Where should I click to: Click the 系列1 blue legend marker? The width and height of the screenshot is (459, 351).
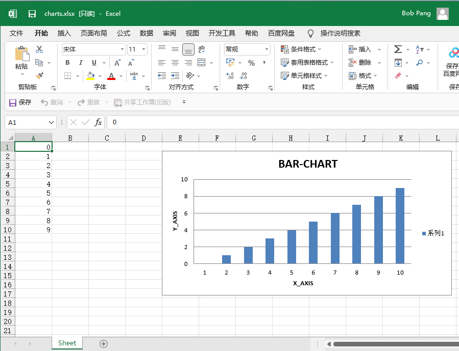424,233
